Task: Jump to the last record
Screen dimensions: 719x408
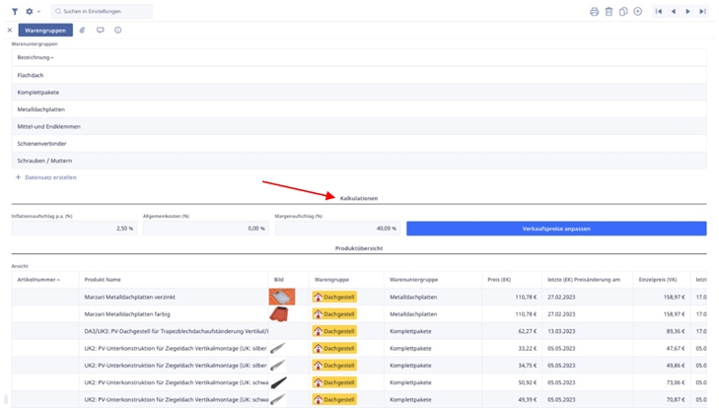Action: 703,12
